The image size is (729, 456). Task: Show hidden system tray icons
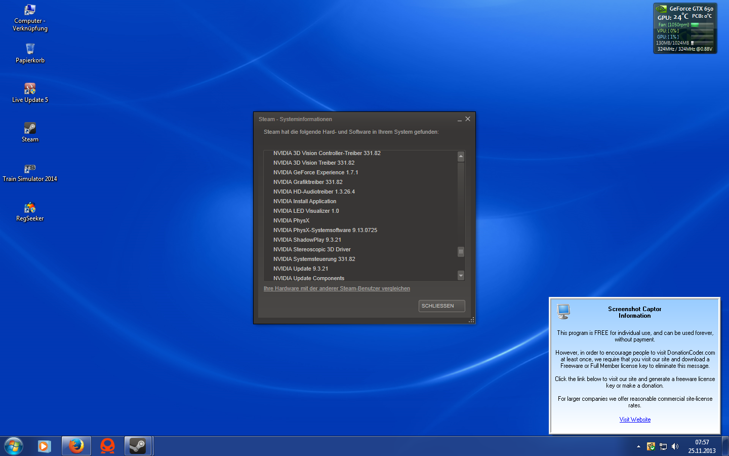638,446
